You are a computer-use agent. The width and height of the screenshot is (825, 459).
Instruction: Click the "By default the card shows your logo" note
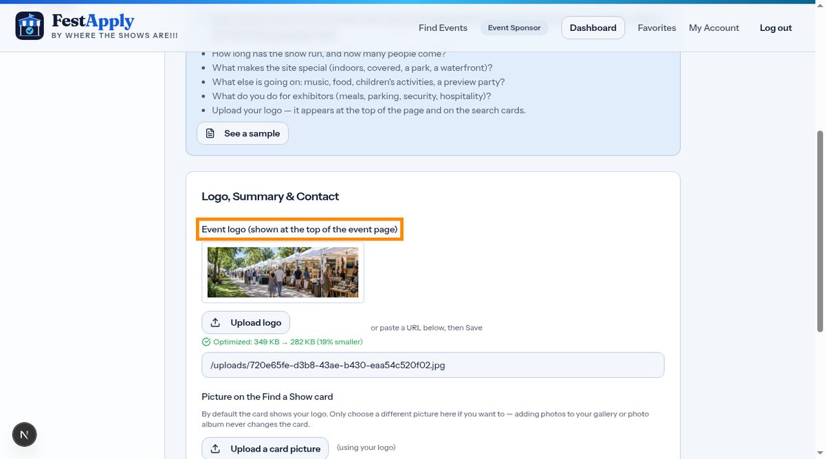[426, 419]
